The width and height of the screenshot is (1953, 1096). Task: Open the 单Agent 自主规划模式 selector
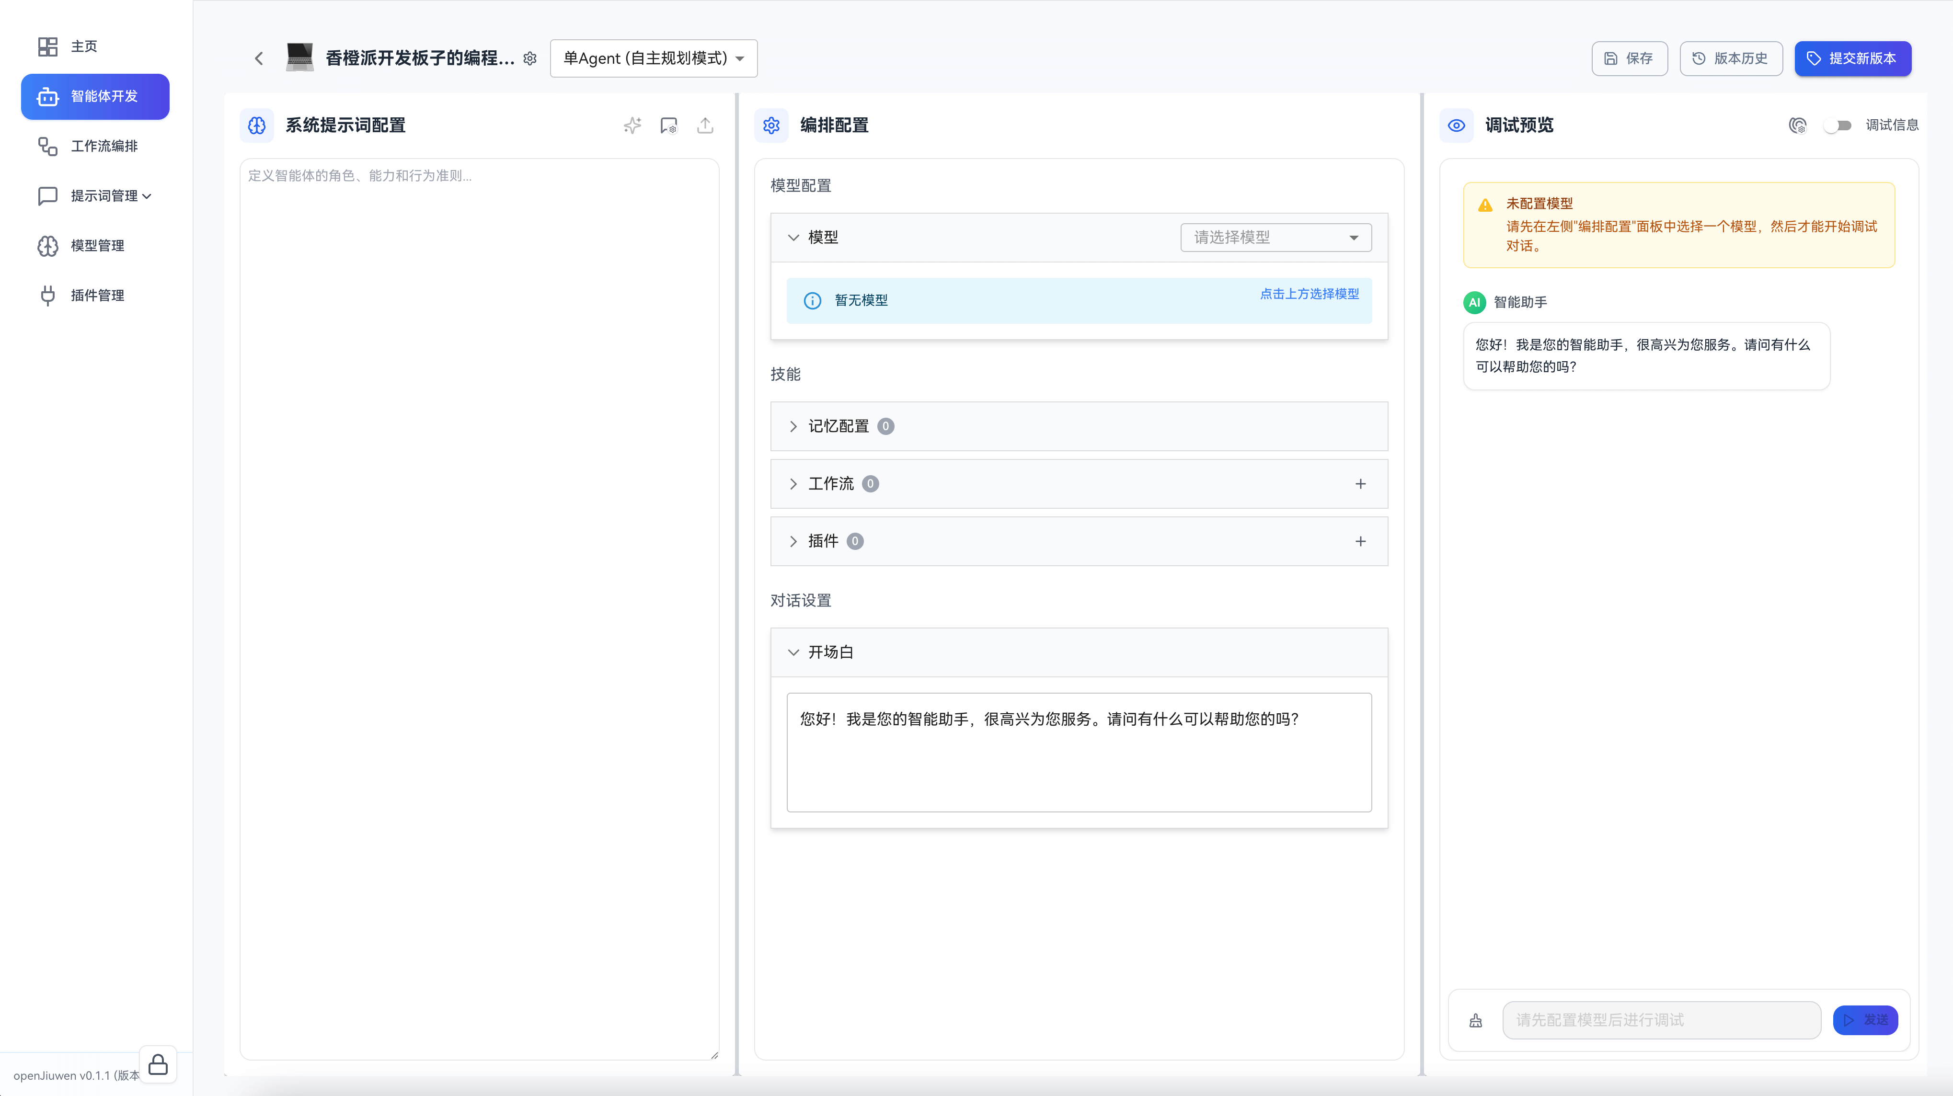[x=653, y=58]
